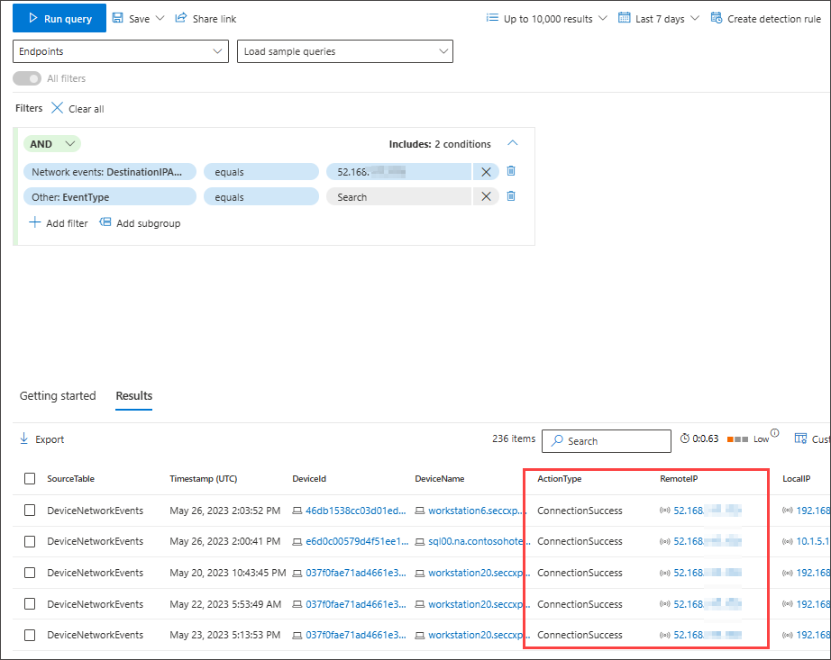
Task: Click the Share link icon
Action: [180, 18]
